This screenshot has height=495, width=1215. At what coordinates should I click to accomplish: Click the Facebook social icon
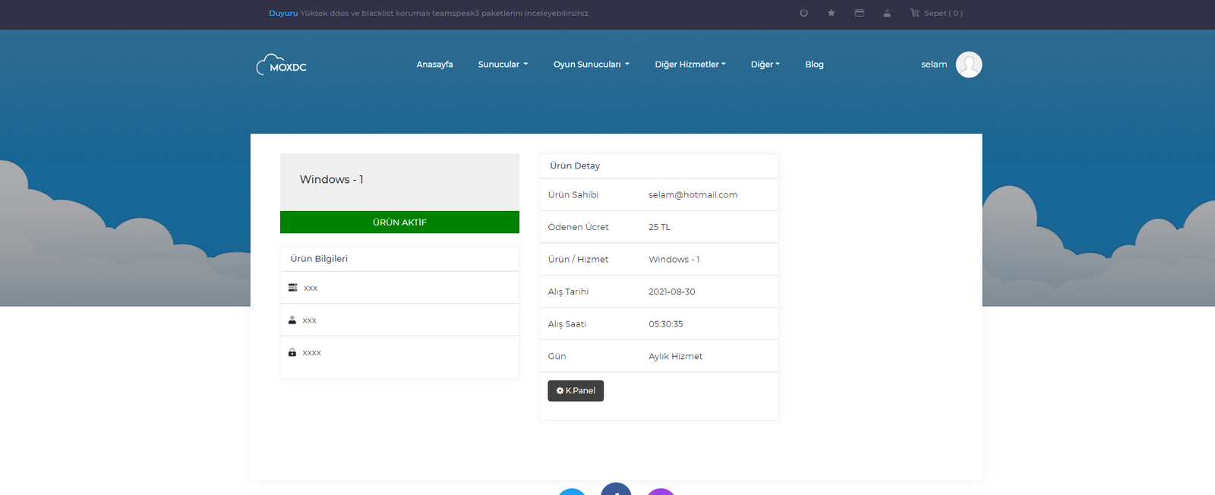pos(616,490)
